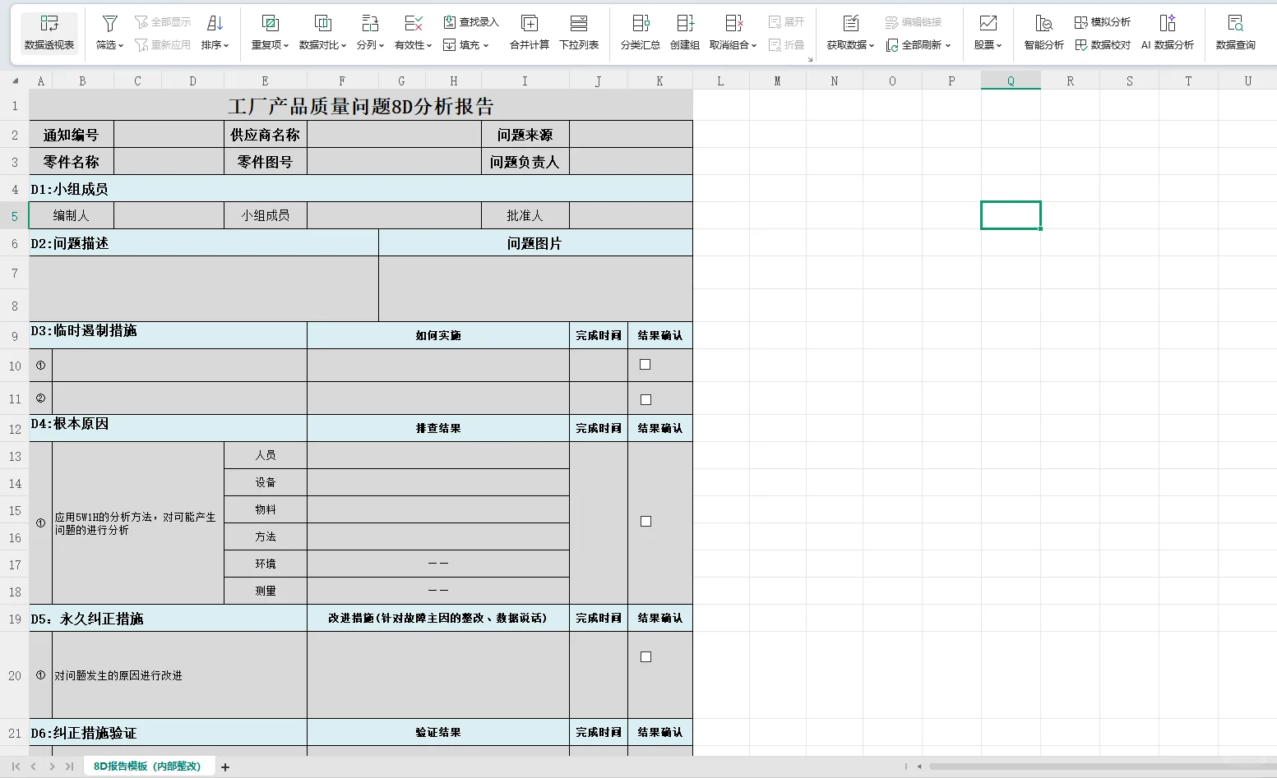This screenshot has height=778, width=1277.
Task: Check the D5 永久纠正措施 结果确认 checkbox
Action: [x=646, y=657]
